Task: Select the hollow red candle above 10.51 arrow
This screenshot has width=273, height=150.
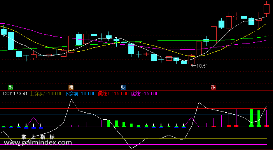Action: 191,60
